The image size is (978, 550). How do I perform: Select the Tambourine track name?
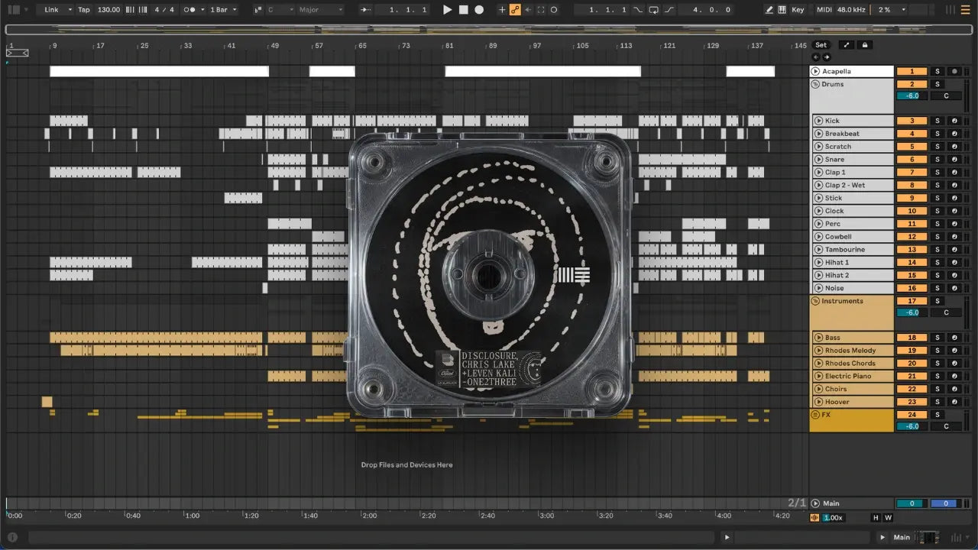(844, 250)
